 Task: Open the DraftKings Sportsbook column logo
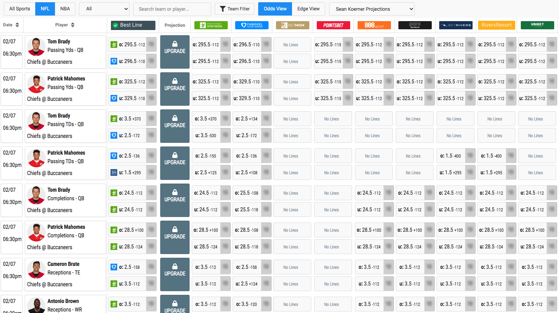pyautogui.click(x=211, y=25)
